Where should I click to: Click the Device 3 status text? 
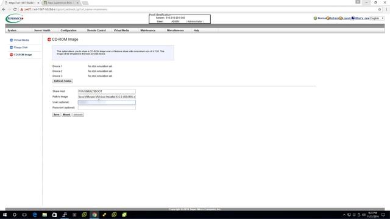(x=100, y=76)
